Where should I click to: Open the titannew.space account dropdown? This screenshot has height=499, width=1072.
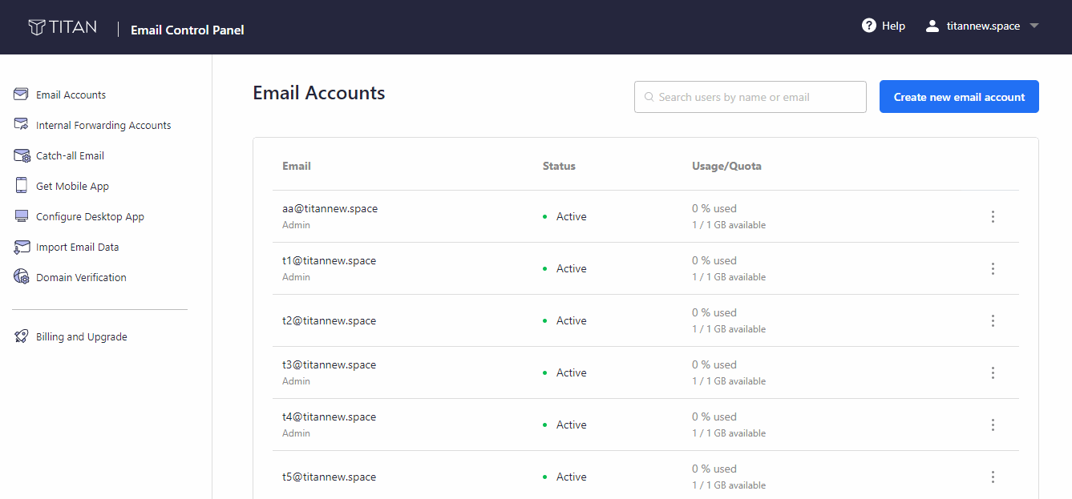click(982, 25)
